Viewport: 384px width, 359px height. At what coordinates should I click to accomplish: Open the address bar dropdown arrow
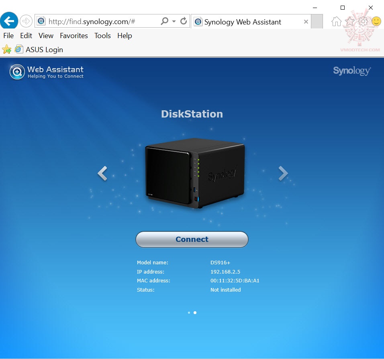click(174, 22)
